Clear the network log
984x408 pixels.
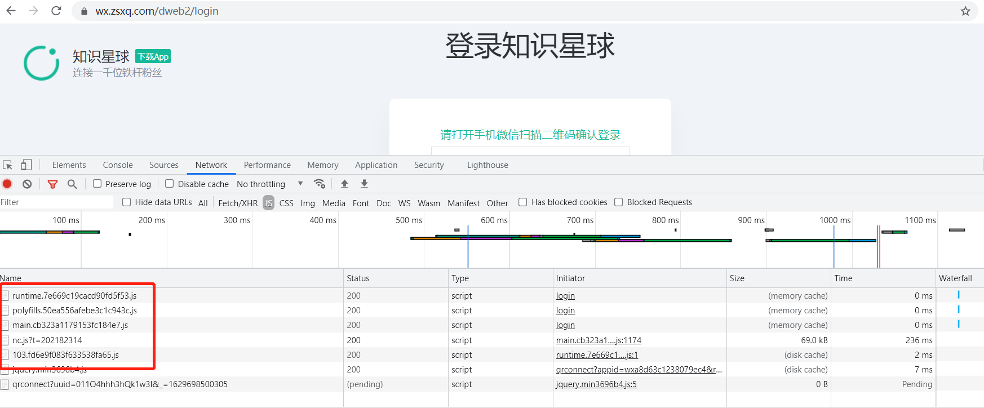click(x=27, y=184)
